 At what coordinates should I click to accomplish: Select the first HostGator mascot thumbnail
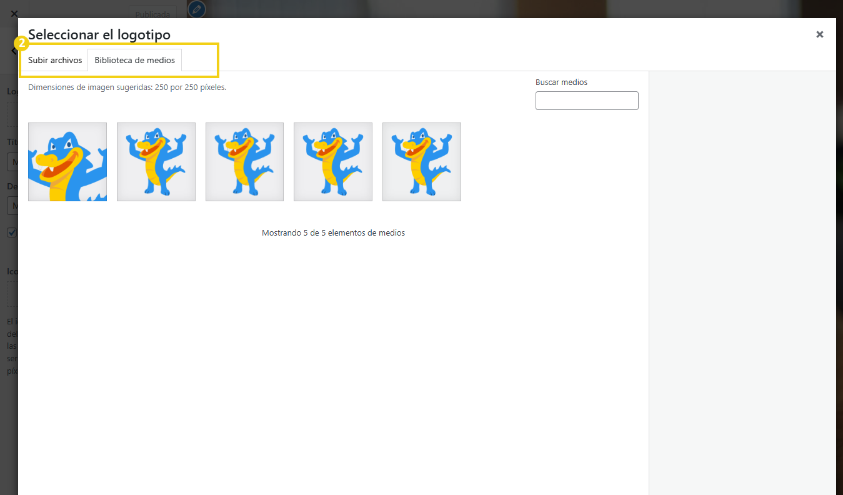click(67, 161)
